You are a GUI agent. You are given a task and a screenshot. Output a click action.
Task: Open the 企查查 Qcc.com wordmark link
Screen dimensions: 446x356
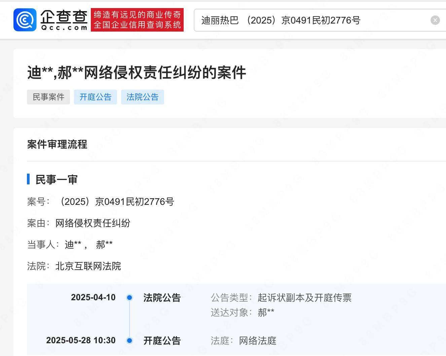(x=64, y=20)
